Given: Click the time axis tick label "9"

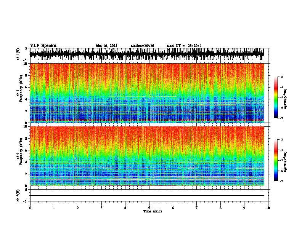Looking at the screenshot, I should [x=244, y=208].
